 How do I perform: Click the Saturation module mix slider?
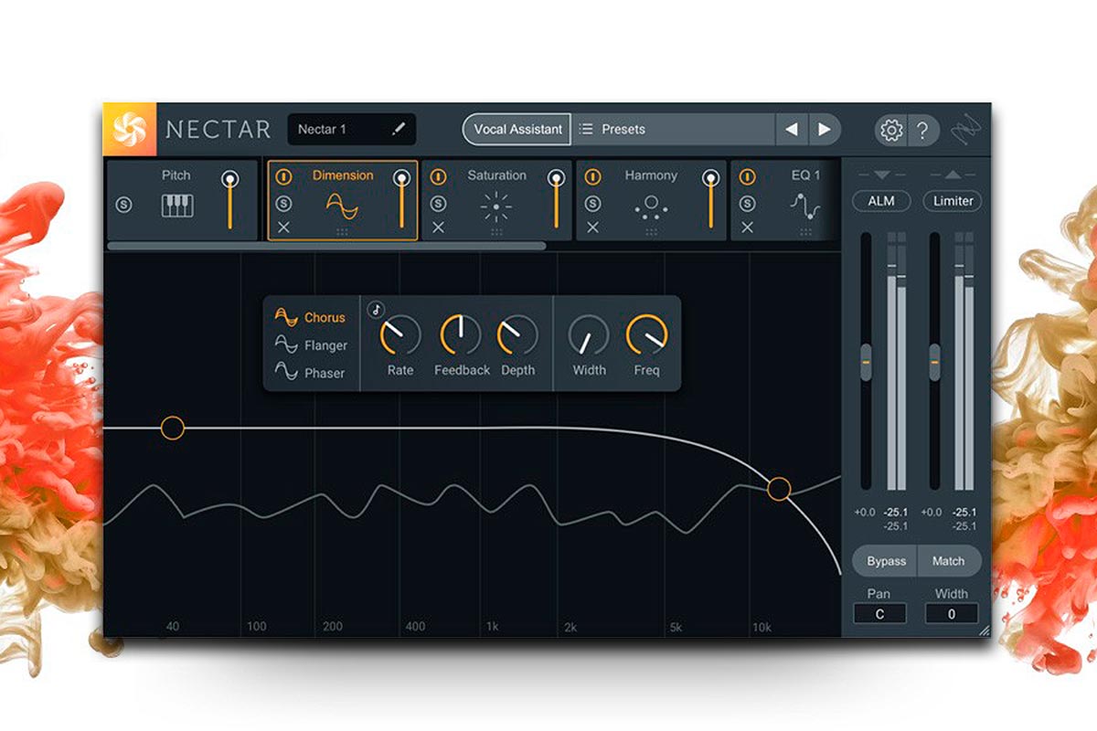click(x=555, y=199)
